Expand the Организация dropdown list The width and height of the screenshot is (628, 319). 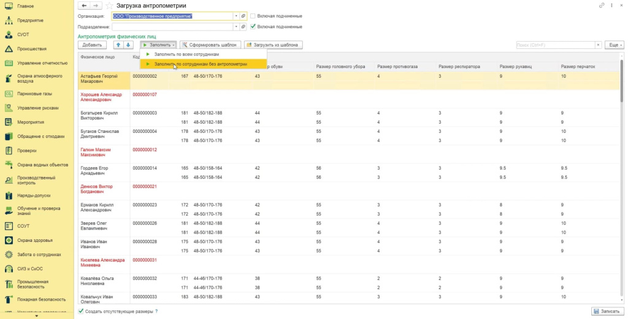(236, 16)
